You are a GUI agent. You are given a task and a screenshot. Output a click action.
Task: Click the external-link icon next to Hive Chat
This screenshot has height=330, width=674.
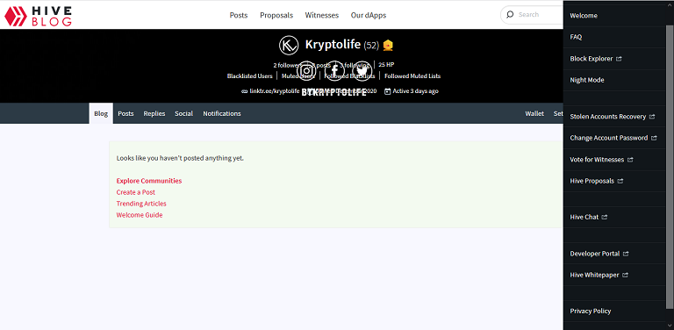605,218
